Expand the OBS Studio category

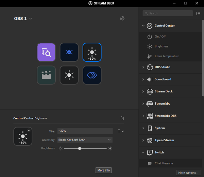(x=143, y=67)
